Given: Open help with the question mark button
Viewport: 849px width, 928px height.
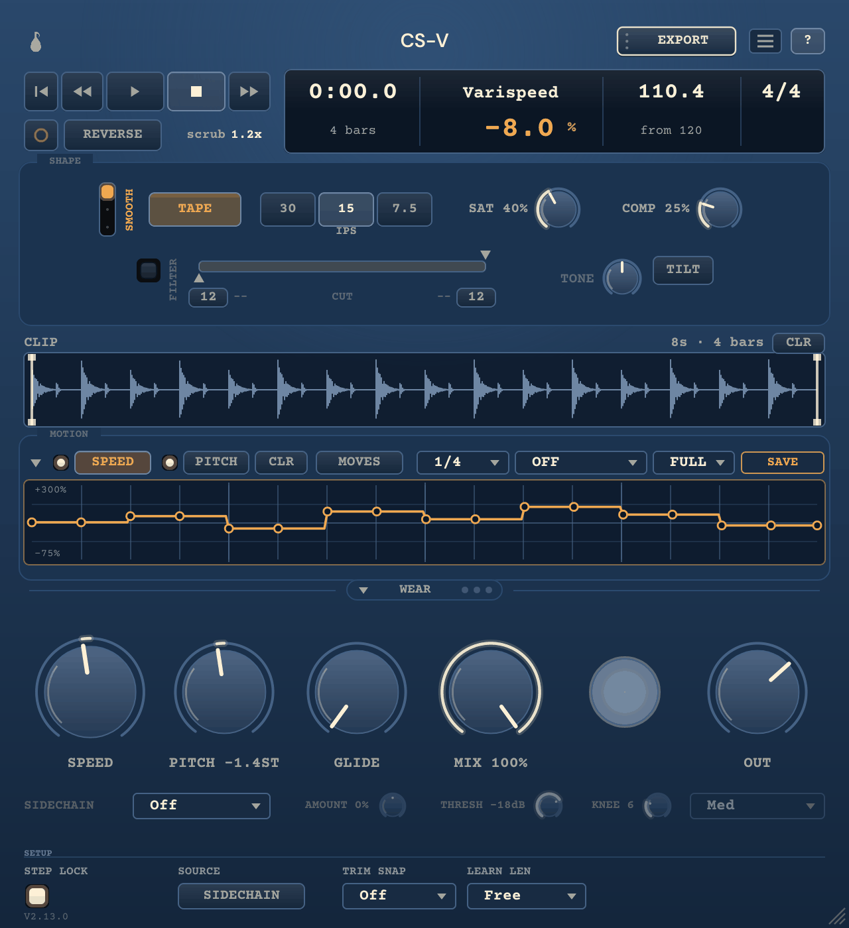Looking at the screenshot, I should pos(808,41).
